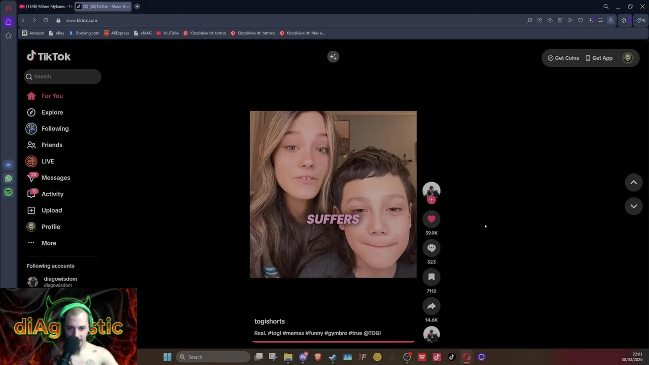Open the Upload page
This screenshot has height=365, width=649.
click(x=44, y=210)
